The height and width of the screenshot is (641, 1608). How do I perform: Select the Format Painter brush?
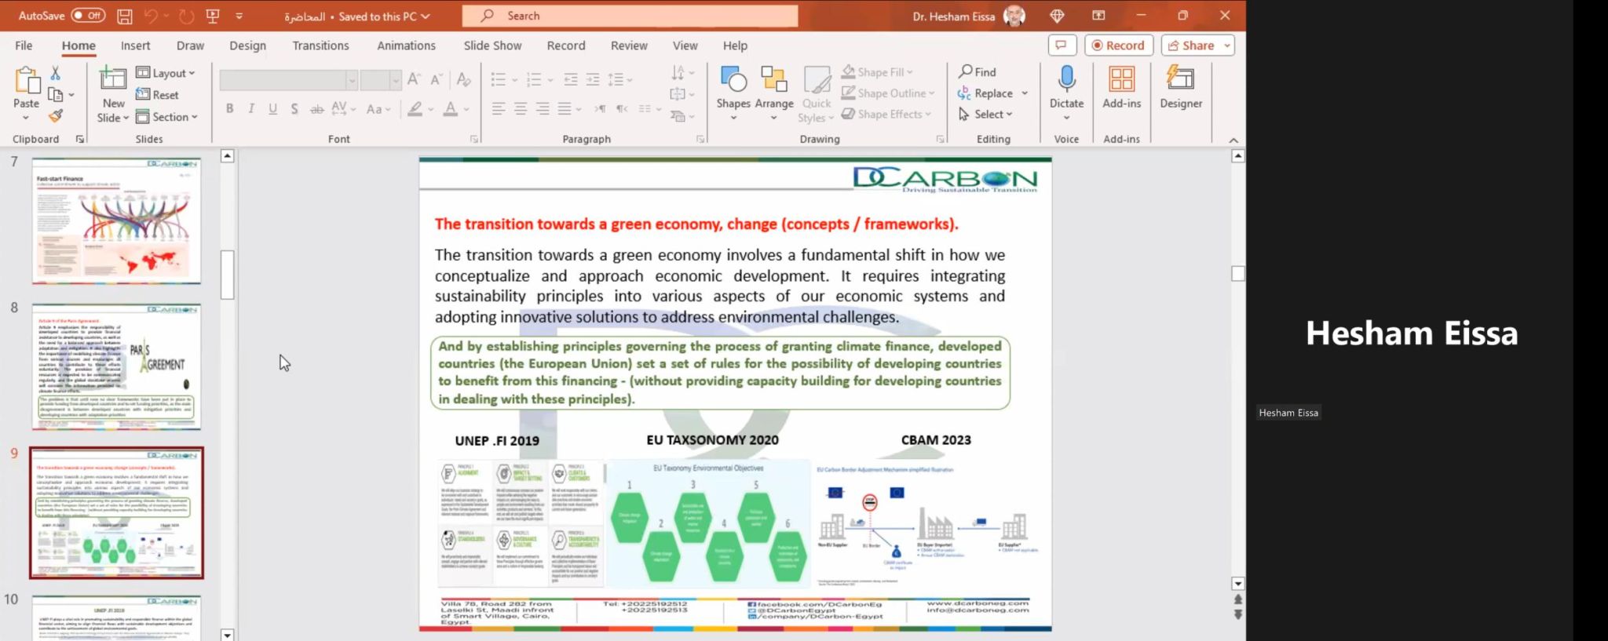[x=55, y=116]
